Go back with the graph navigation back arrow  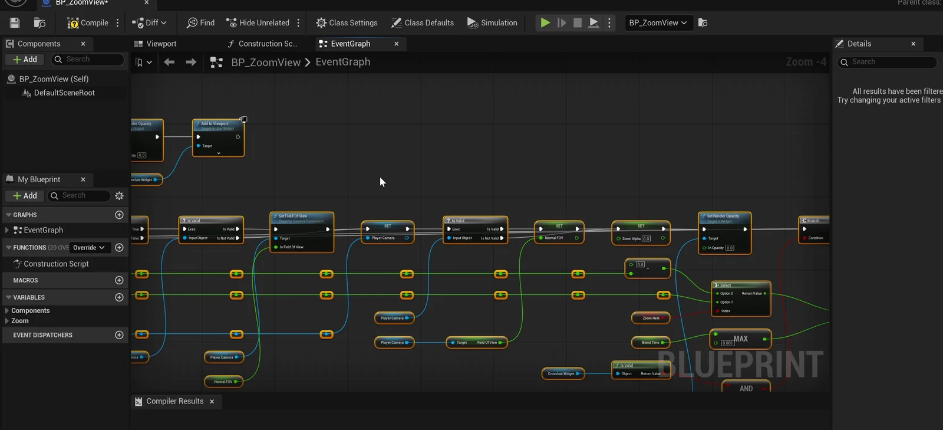169,62
